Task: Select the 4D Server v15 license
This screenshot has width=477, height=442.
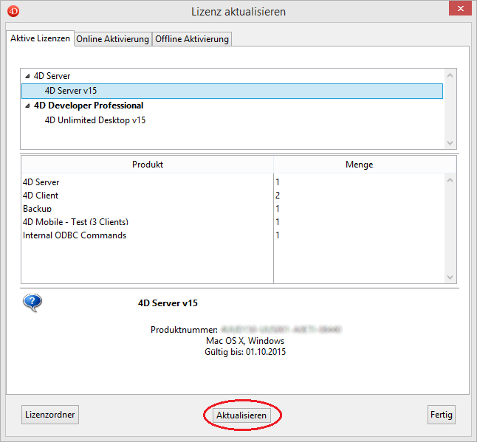Action: tap(232, 91)
